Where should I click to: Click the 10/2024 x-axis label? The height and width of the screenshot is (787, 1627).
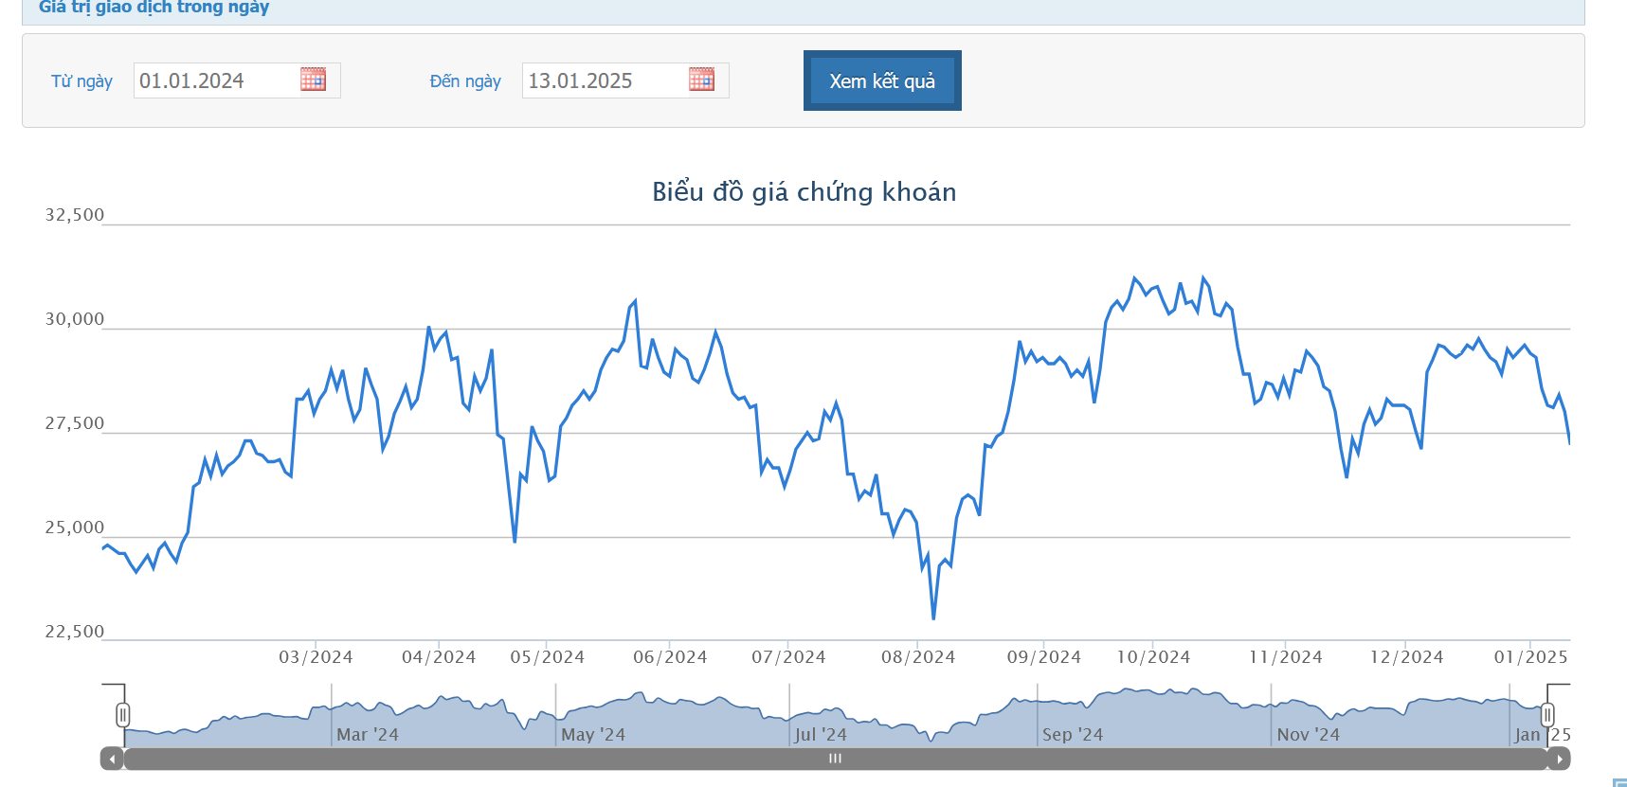tap(1153, 657)
